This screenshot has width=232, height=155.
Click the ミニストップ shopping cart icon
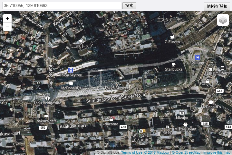coord(81,41)
